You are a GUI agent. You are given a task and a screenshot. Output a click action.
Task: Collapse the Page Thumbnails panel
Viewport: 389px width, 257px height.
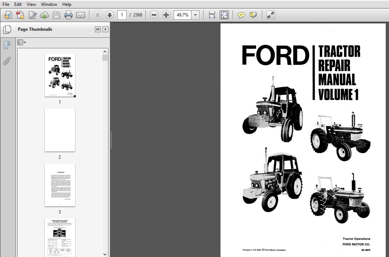coord(98,29)
